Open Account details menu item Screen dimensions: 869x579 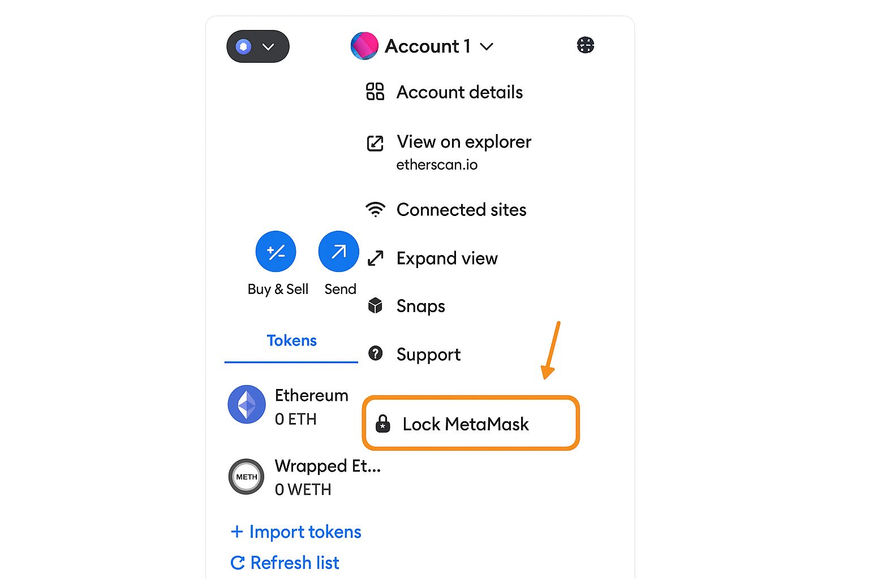(459, 92)
